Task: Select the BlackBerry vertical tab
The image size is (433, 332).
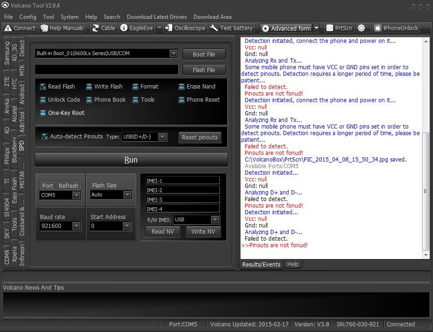Action: coord(14,150)
